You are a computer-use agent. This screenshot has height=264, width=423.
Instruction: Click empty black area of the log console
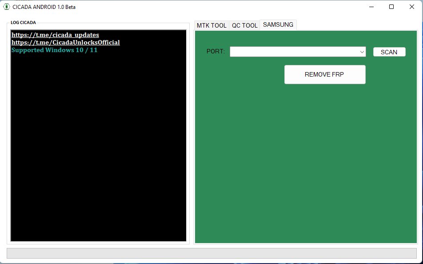98,156
